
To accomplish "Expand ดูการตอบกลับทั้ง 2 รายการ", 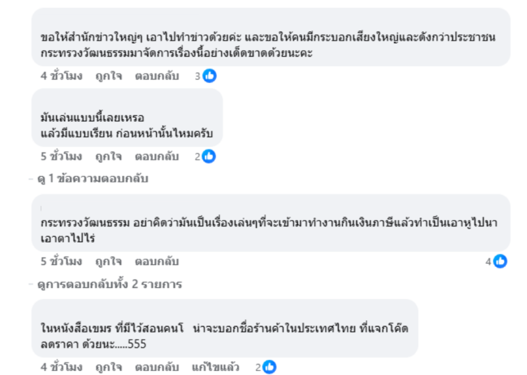I will [109, 284].
